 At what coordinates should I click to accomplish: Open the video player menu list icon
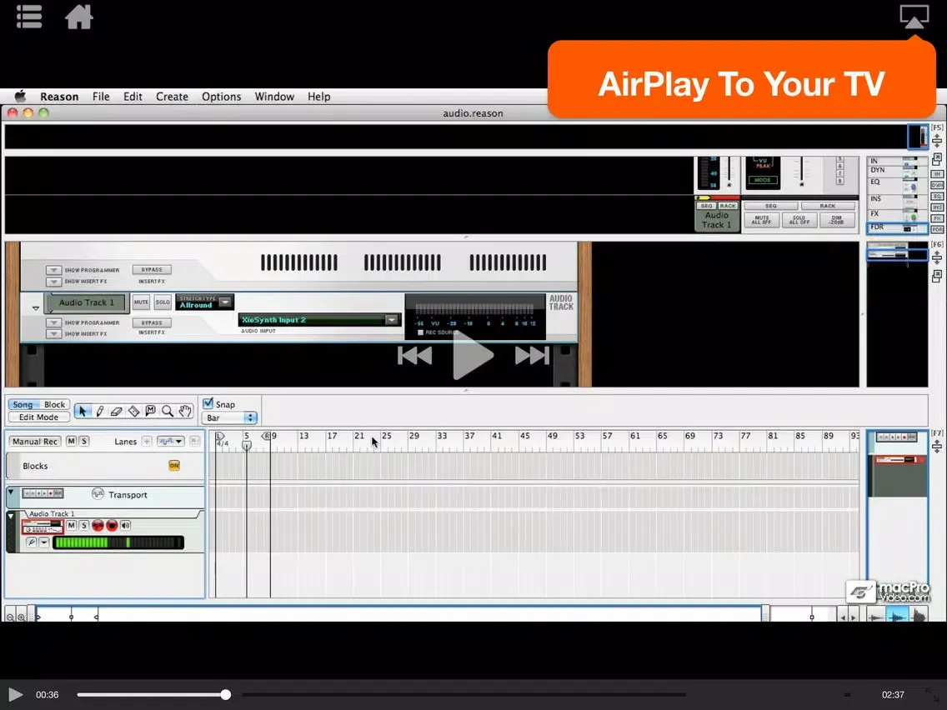coord(29,17)
